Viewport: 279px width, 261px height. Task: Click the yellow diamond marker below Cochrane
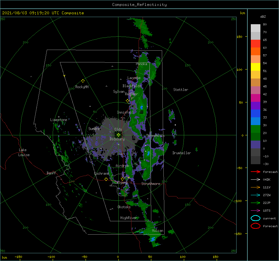[106, 179]
